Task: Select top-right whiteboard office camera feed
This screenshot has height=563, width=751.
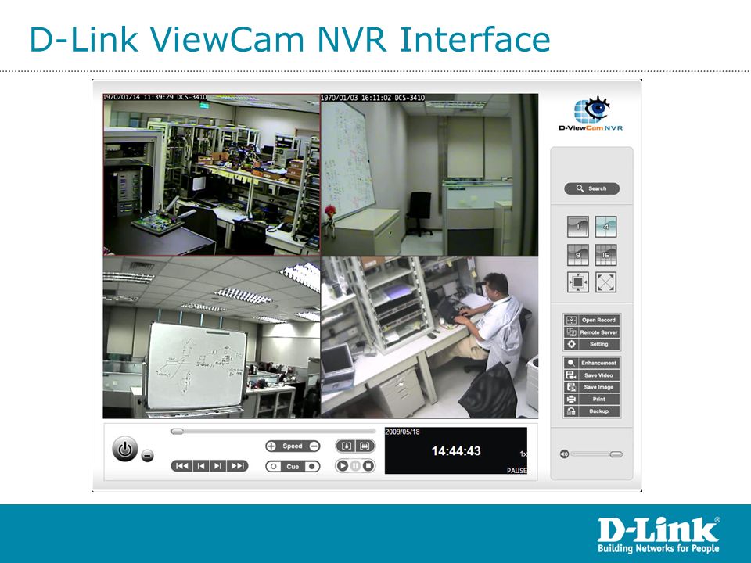Action: pyautogui.click(x=429, y=174)
